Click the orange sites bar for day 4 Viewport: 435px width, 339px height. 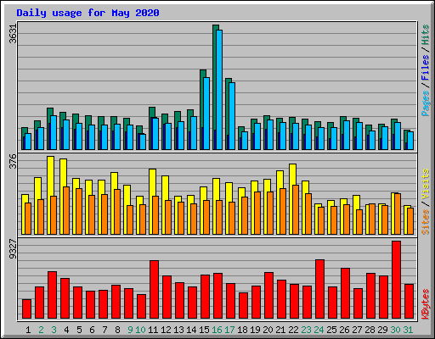tap(66, 210)
